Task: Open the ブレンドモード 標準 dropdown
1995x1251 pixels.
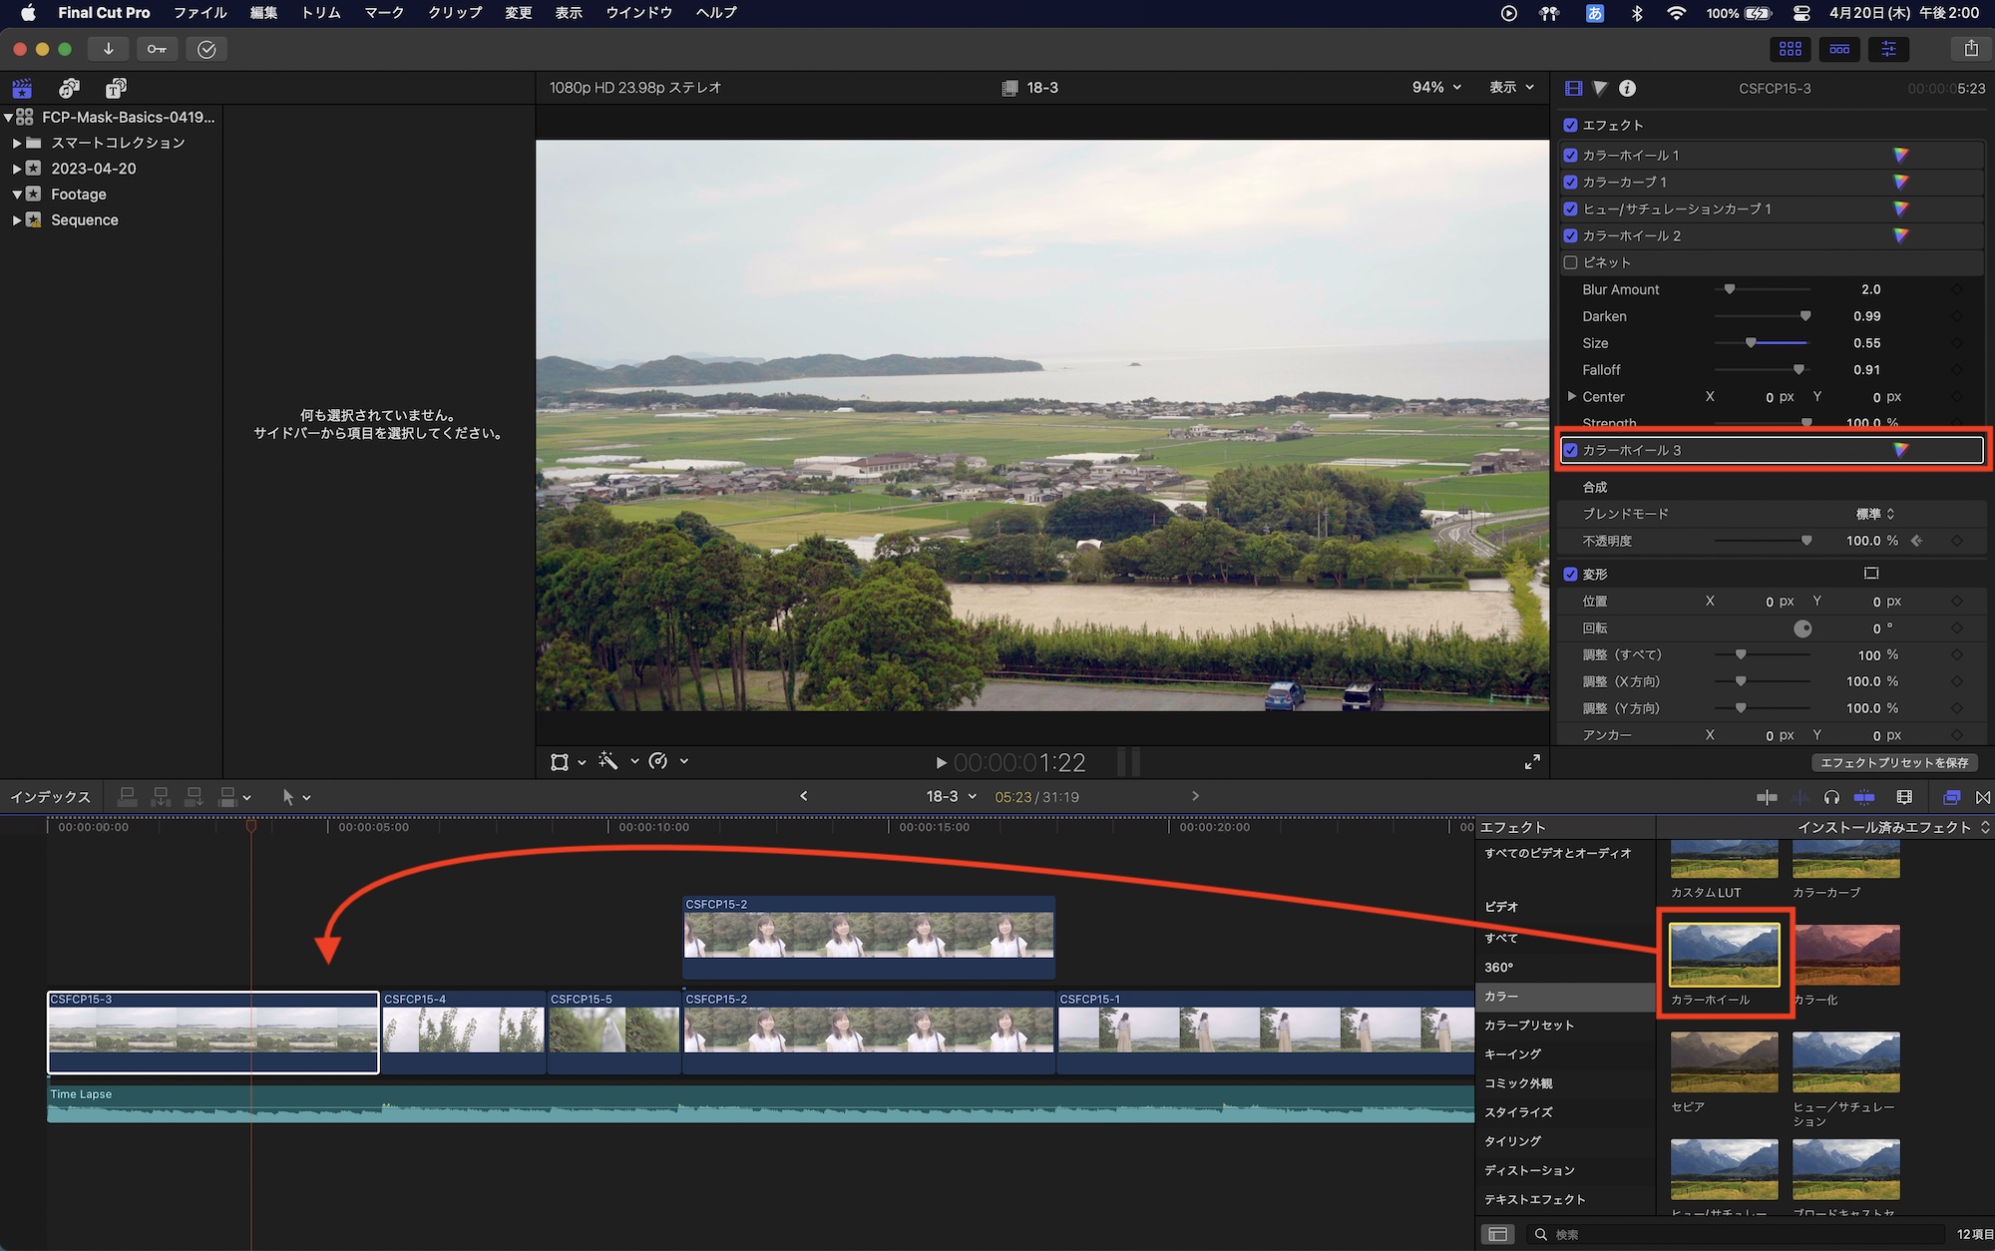Action: (x=1874, y=514)
